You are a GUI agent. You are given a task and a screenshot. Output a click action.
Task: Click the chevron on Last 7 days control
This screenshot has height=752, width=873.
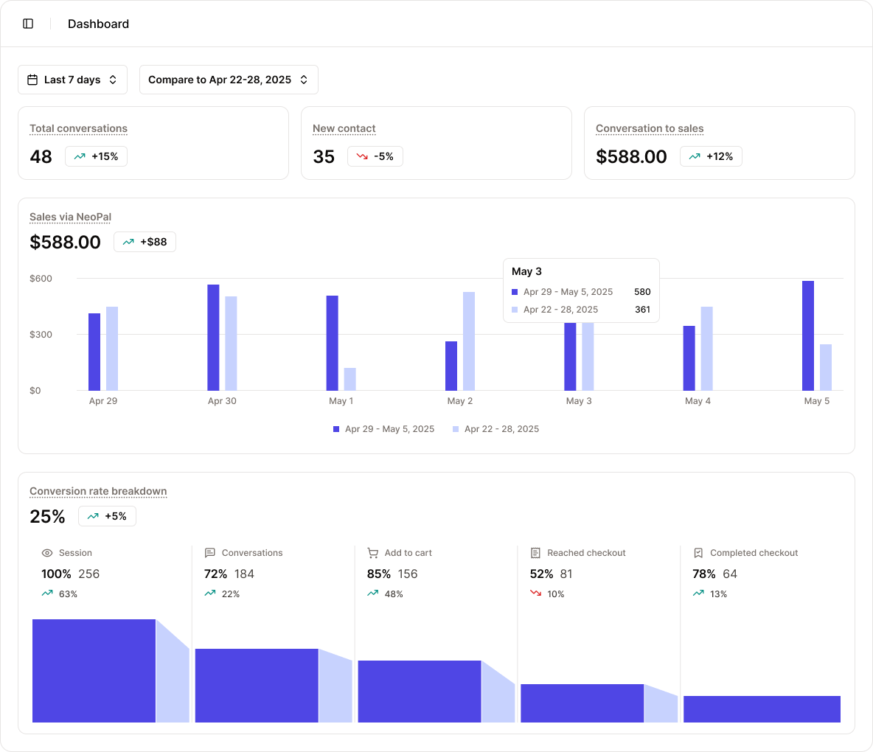(x=114, y=79)
